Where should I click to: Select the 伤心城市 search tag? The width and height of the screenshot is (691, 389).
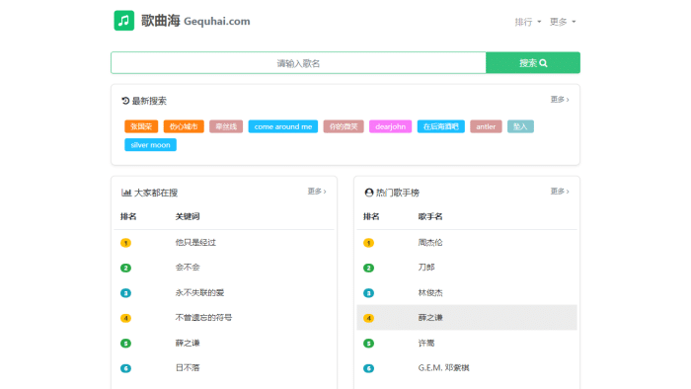pyautogui.click(x=184, y=126)
